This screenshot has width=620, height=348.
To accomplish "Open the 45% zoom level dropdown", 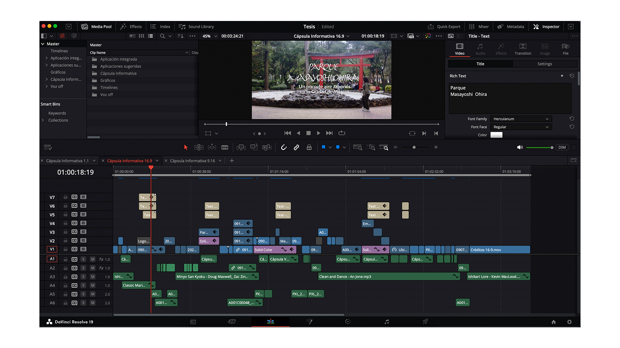I will click(209, 36).
